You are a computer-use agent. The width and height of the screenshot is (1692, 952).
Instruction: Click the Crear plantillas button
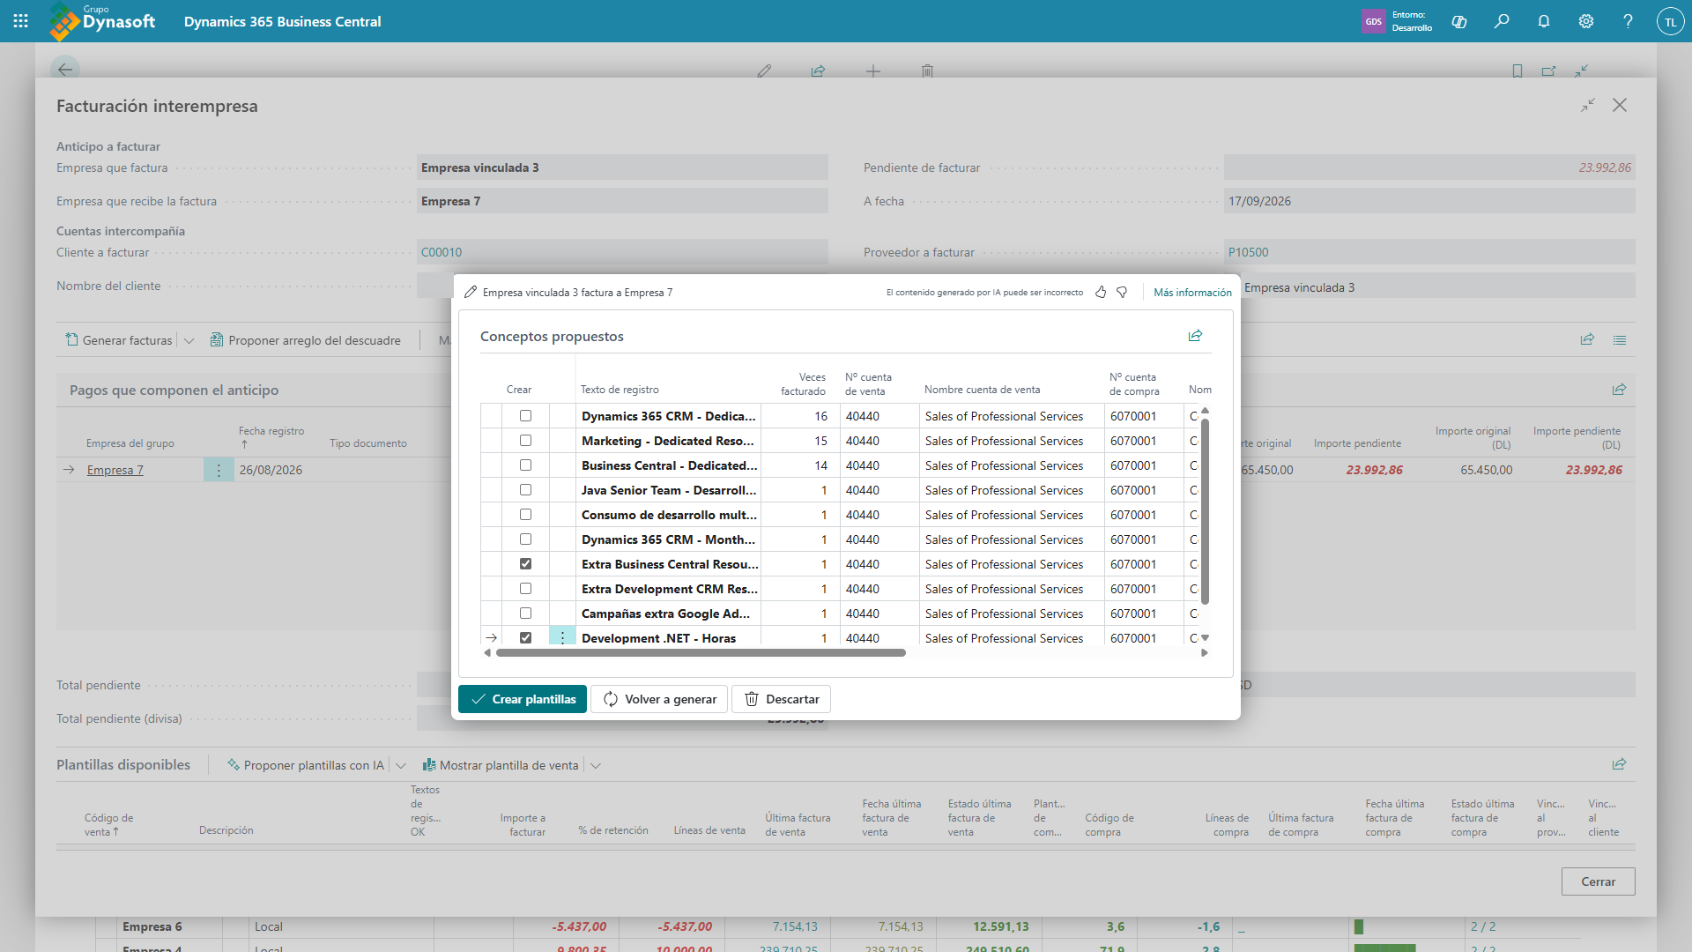click(x=523, y=699)
